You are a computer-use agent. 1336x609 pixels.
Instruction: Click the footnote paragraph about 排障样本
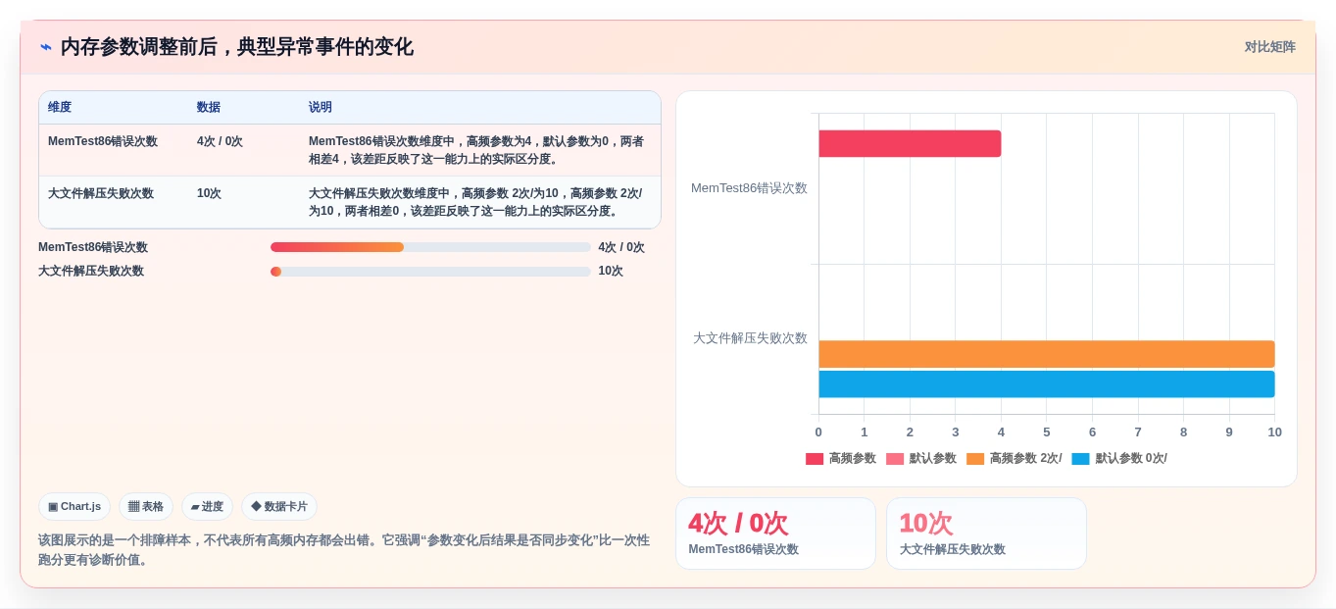(344, 550)
